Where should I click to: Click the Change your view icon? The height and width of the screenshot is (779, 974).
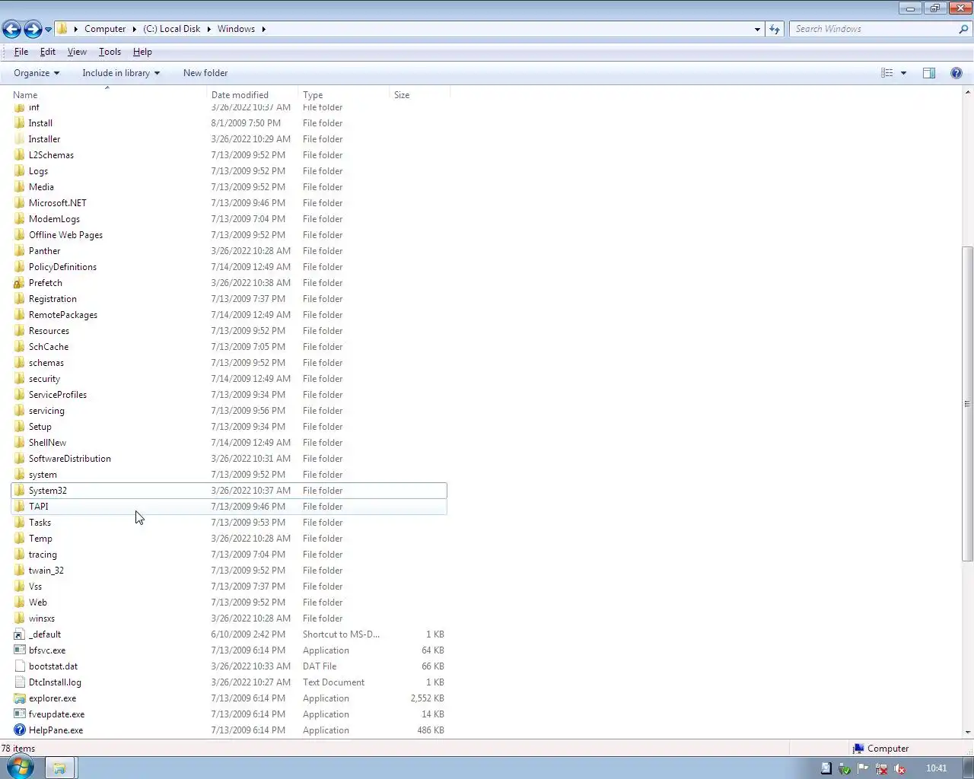[887, 73]
